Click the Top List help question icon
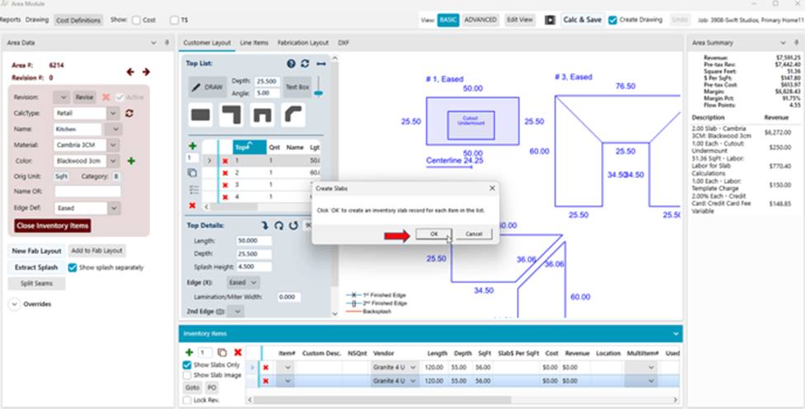Viewport: 805px width, 409px height. click(291, 63)
